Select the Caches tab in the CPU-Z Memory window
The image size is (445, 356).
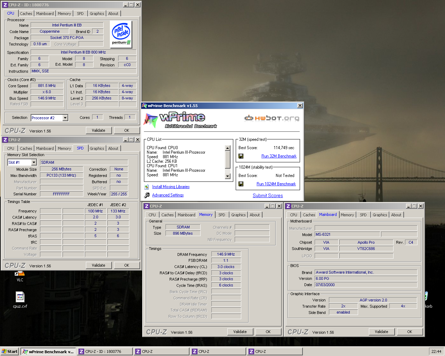(168, 215)
